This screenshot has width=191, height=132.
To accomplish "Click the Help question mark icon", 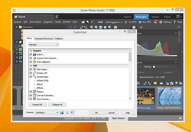I will click(x=174, y=22).
